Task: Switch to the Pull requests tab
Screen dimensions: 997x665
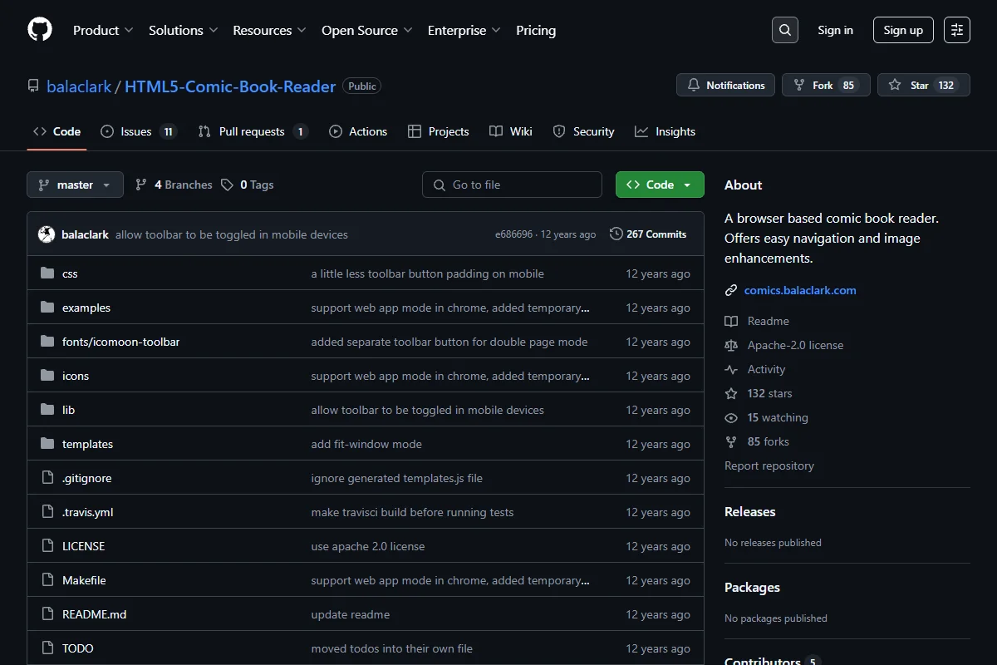Action: click(x=253, y=131)
